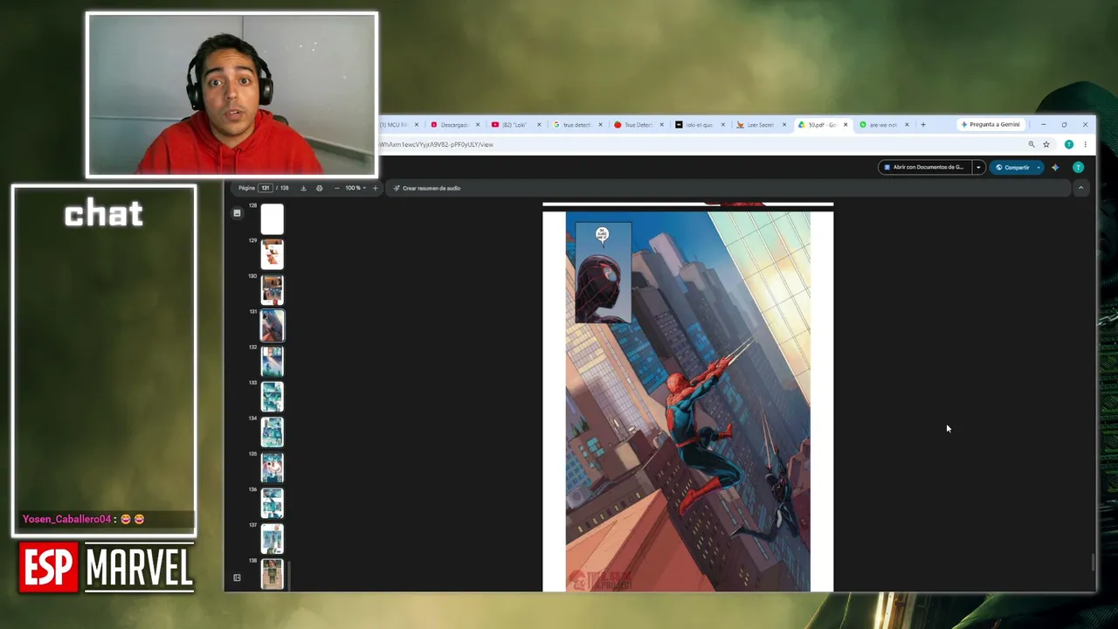Open the Chrome profile avatar
The height and width of the screenshot is (629, 1118).
[x=1068, y=144]
